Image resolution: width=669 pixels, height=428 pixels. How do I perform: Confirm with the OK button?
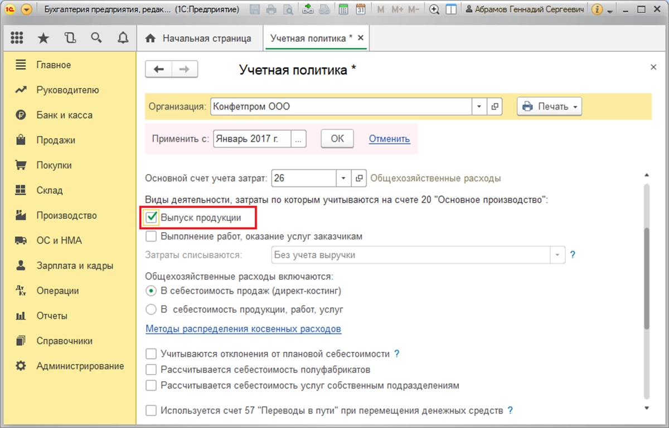coord(337,139)
